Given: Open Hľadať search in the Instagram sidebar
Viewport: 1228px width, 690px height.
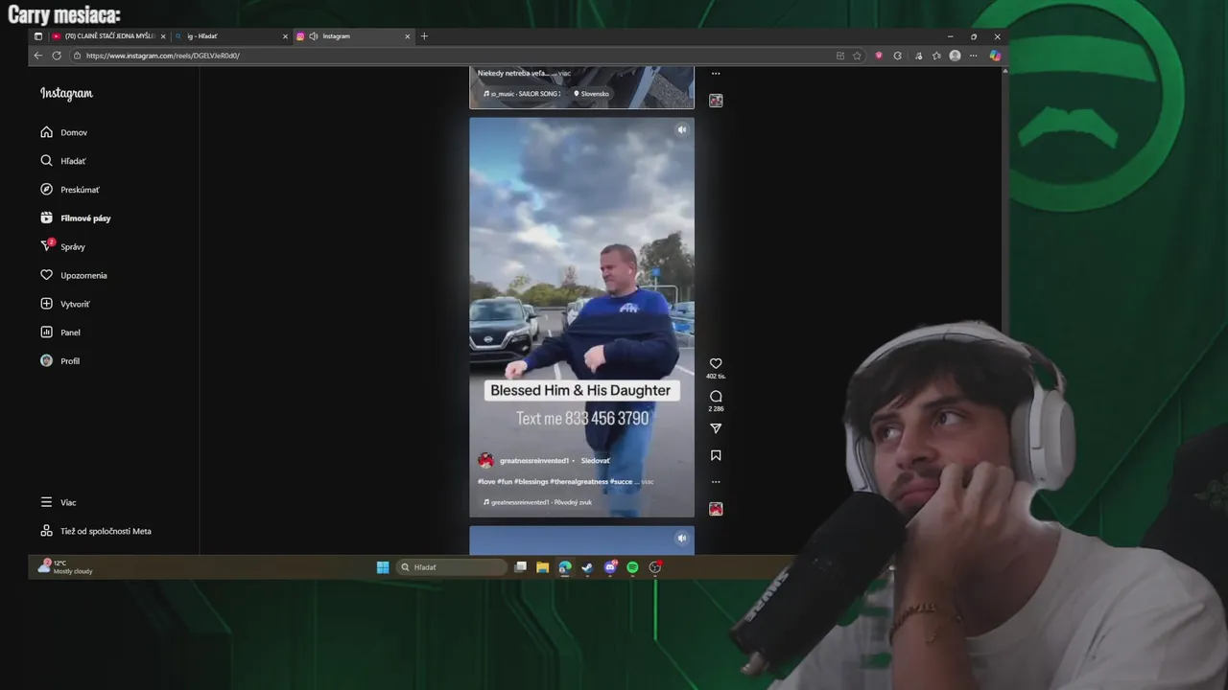Looking at the screenshot, I should pos(63,161).
